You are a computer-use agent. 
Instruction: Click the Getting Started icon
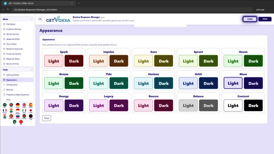click(4, 75)
